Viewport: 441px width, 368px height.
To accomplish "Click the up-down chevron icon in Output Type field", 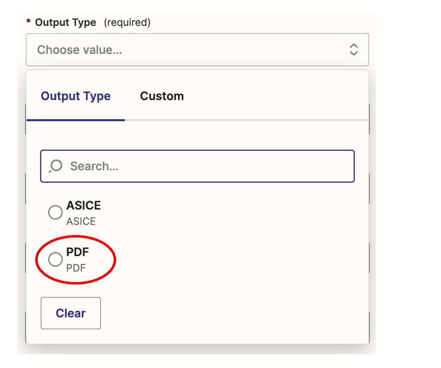I will (x=353, y=49).
